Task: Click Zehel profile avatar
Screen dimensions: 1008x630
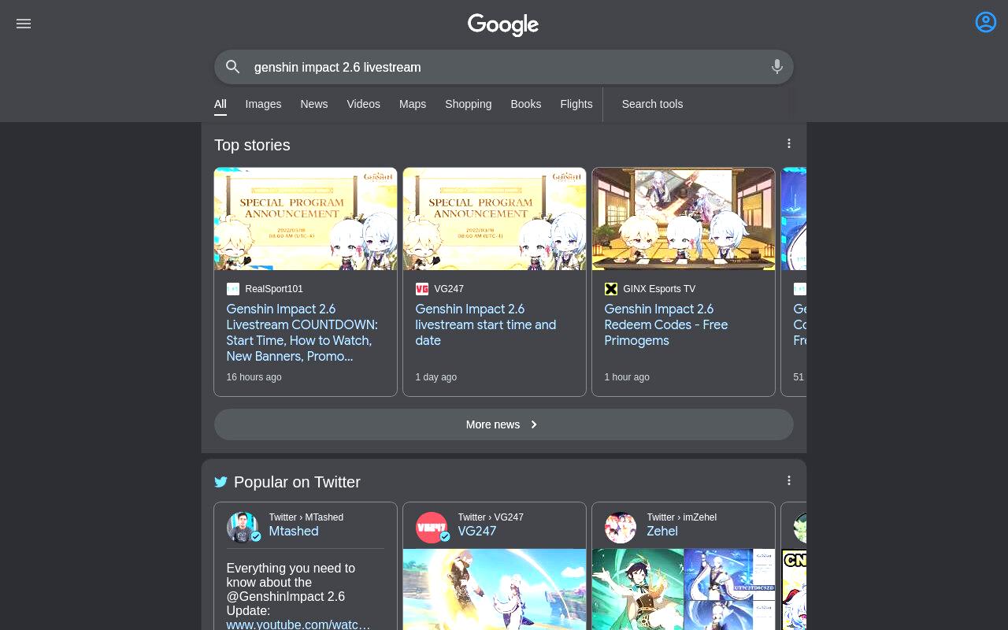Action: tap(621, 528)
